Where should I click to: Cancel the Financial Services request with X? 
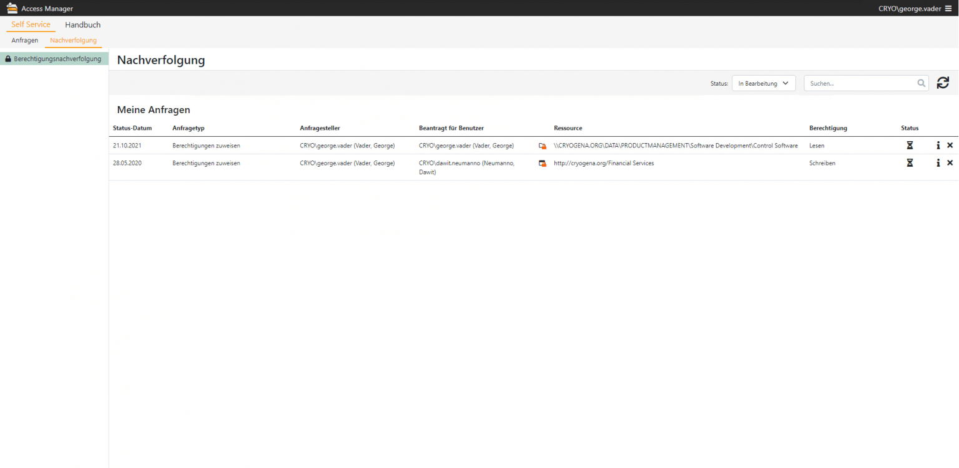[x=950, y=163]
